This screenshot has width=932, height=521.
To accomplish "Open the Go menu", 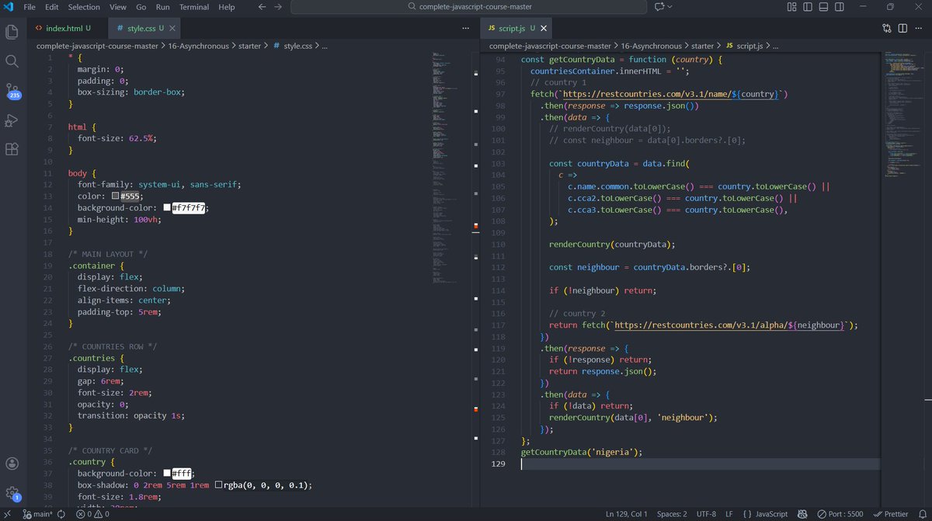I will tap(141, 7).
